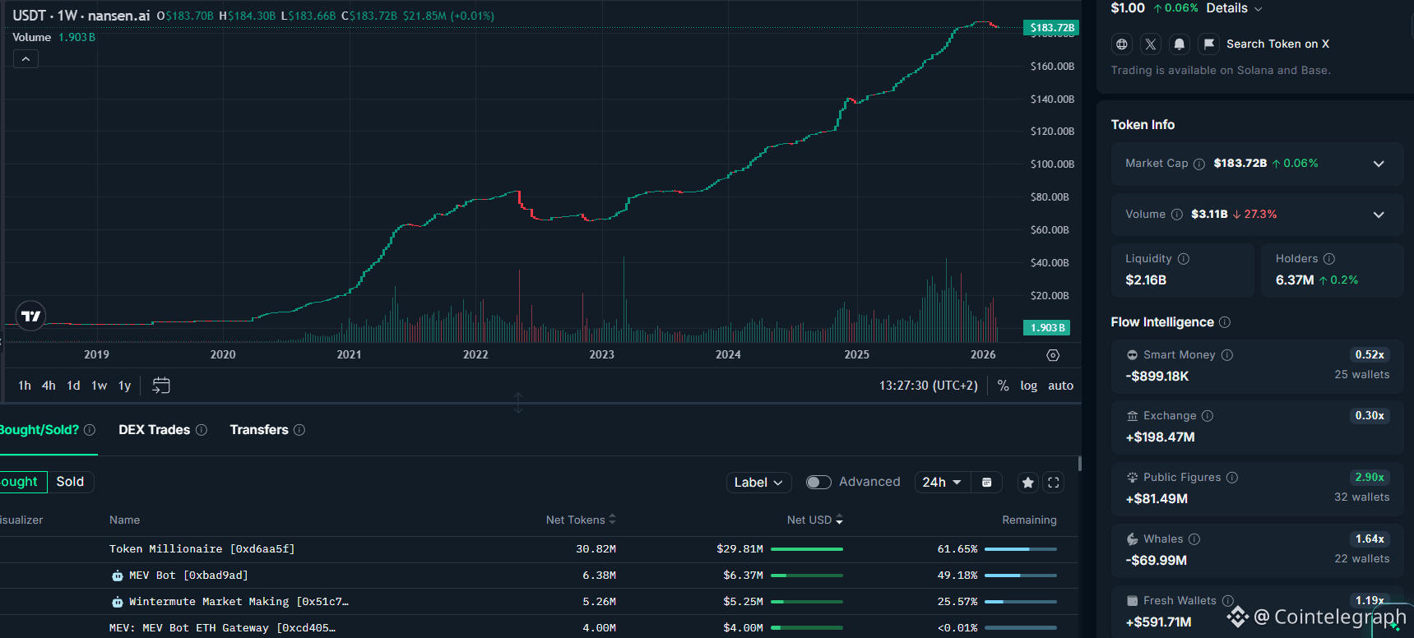This screenshot has width=1414, height=638.
Task: Click the website globe icon
Action: tap(1121, 44)
